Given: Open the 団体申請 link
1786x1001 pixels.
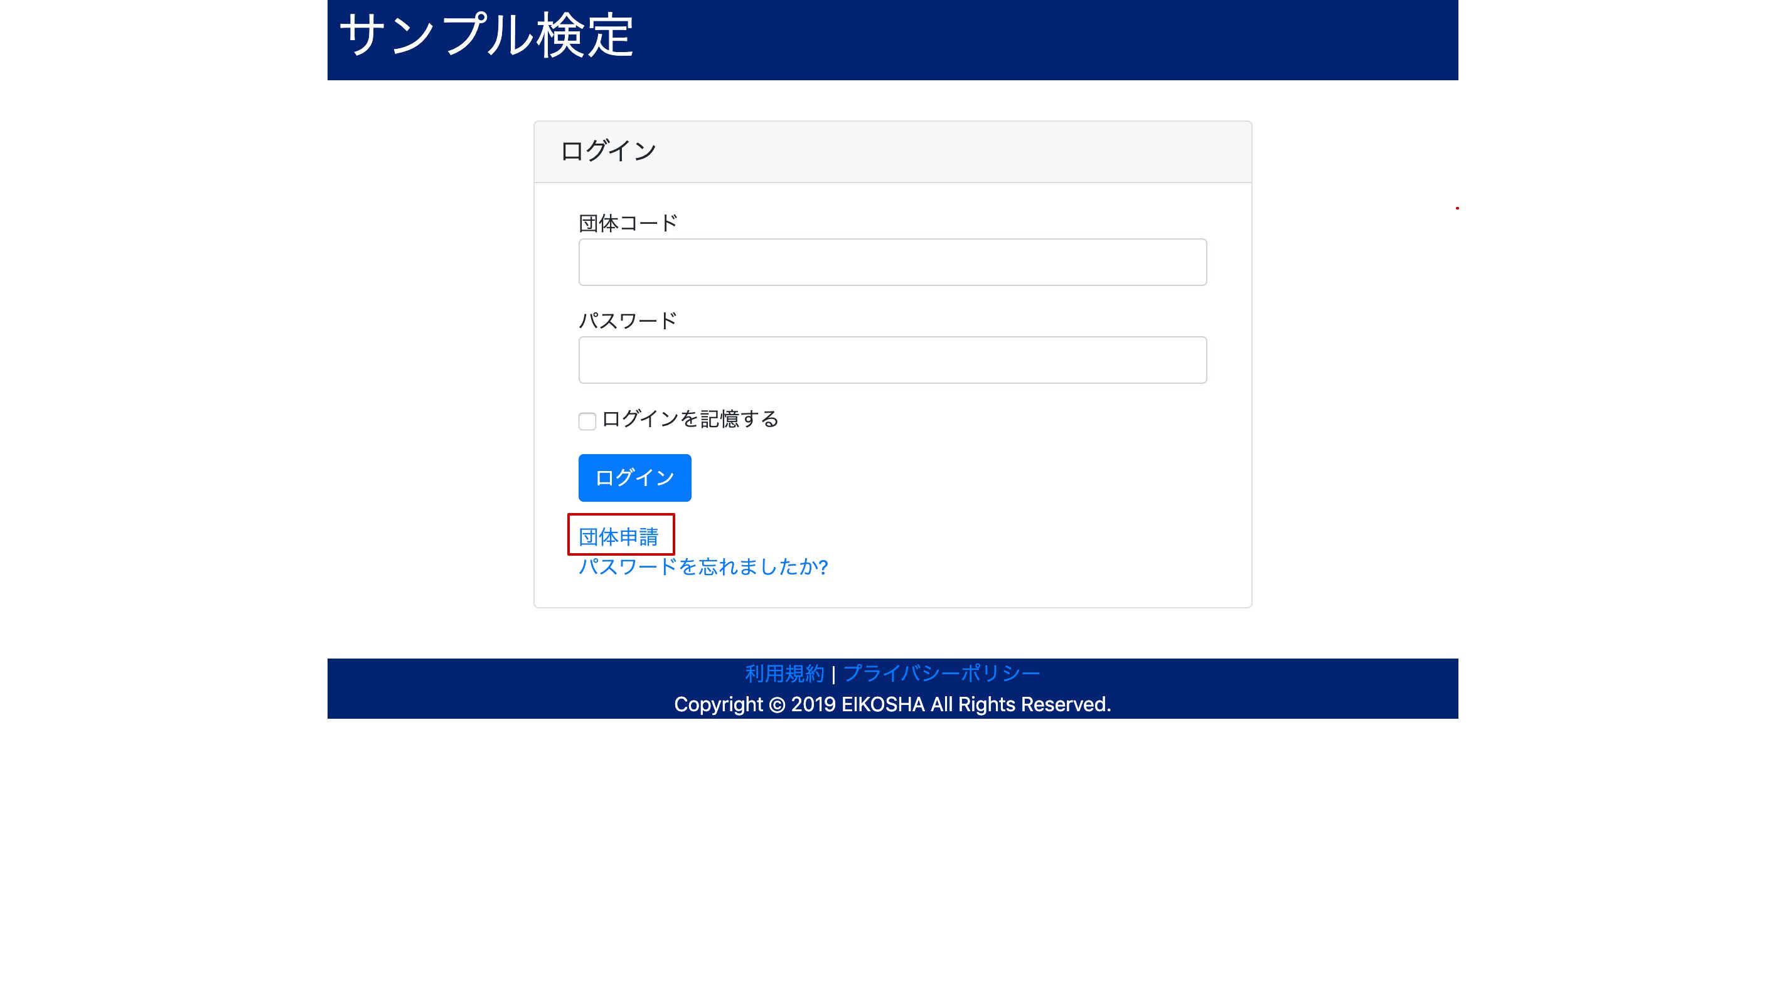Looking at the screenshot, I should coord(618,536).
